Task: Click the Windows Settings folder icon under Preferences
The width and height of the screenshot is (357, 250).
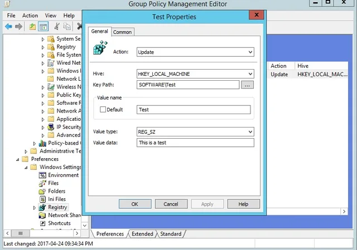Action: pos(33,167)
